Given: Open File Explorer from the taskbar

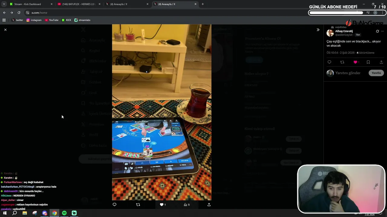Looking at the screenshot, I should pyautogui.click(x=25, y=213).
